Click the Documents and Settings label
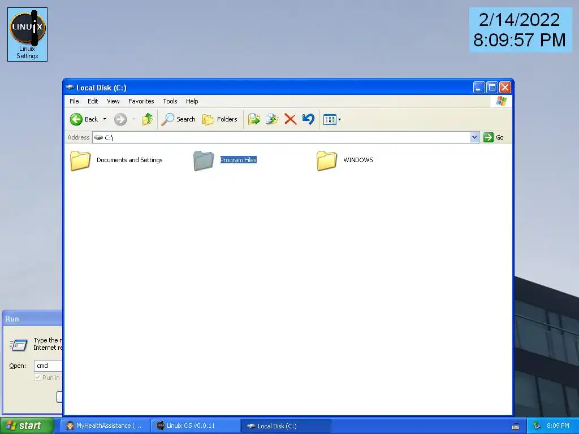This screenshot has height=434, width=579. (129, 160)
